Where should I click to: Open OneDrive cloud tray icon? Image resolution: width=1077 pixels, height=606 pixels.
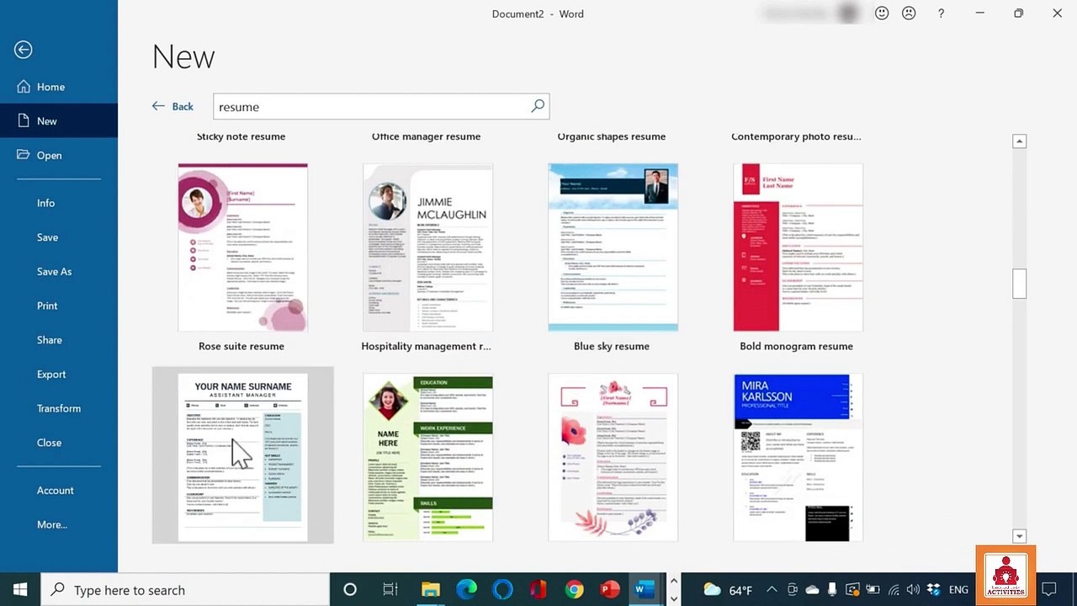(812, 590)
